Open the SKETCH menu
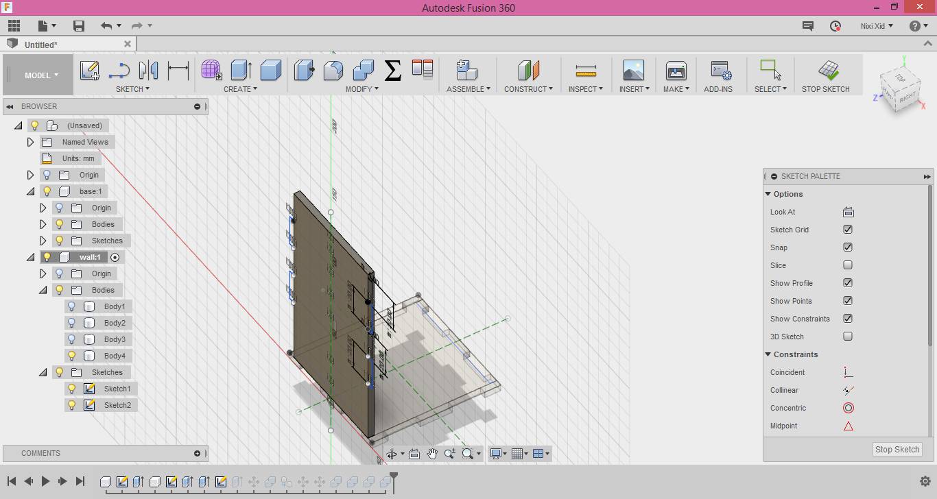The image size is (937, 499). click(132, 89)
